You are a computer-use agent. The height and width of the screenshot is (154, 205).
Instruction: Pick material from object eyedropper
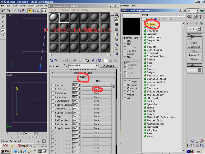pos(65,66)
